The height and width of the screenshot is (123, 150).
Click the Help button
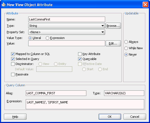tap(15, 117)
